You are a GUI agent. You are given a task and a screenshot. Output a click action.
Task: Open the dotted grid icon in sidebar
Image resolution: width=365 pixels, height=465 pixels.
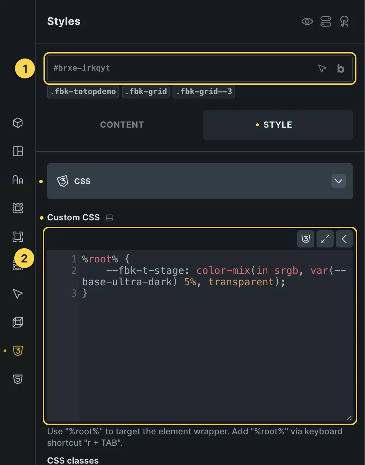[x=17, y=266]
